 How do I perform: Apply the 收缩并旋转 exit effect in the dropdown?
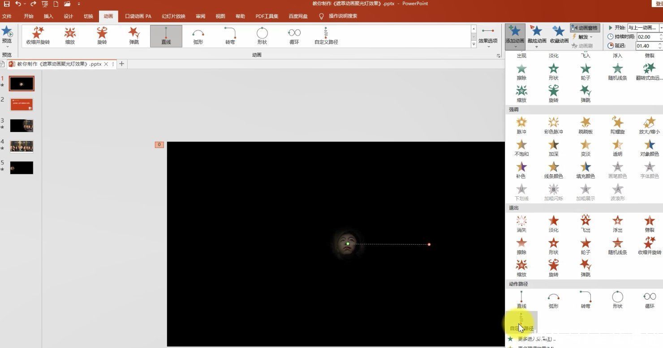tap(650, 246)
